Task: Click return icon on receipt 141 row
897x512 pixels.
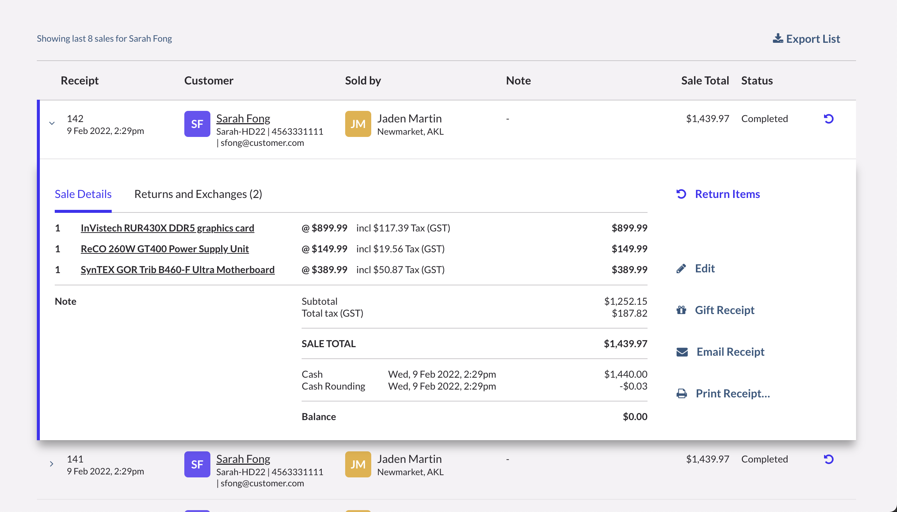Action: pos(828,459)
